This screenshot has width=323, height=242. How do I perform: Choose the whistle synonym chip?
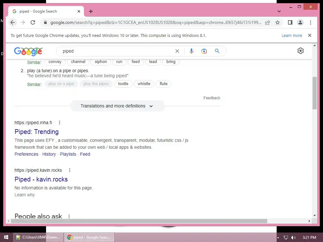tap(144, 84)
